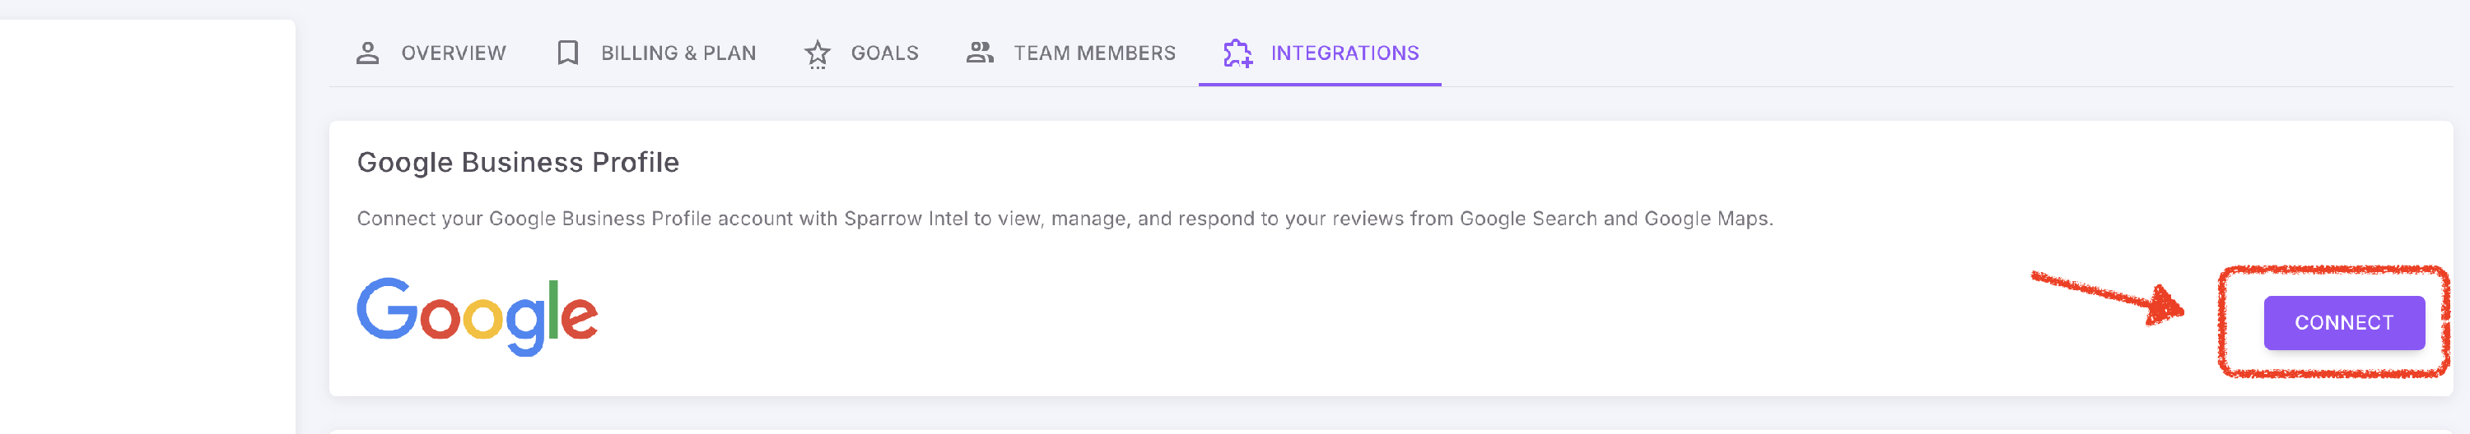
Task: Go to the Goals tab
Action: [860, 53]
